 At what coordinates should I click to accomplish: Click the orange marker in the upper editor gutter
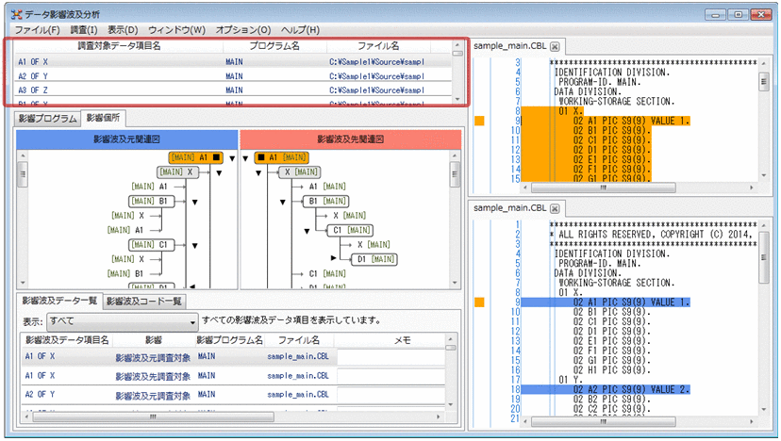479,121
